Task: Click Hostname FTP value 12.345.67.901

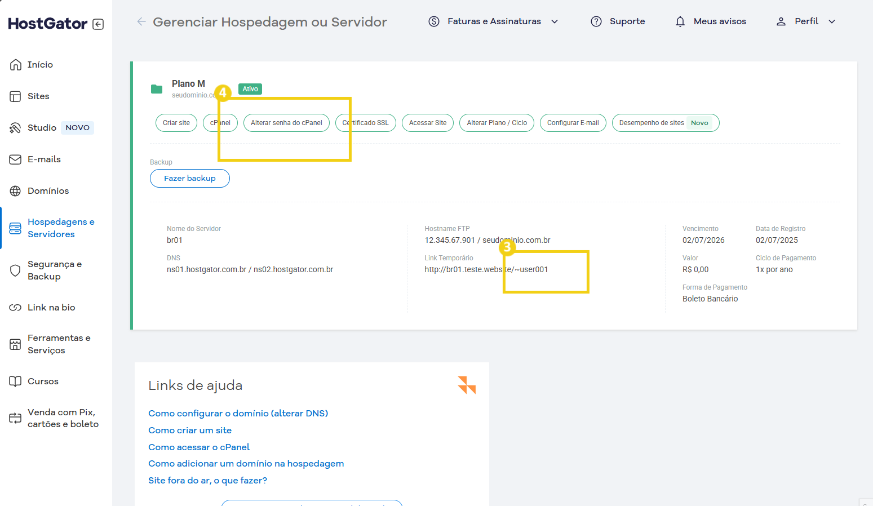Action: tap(450, 241)
